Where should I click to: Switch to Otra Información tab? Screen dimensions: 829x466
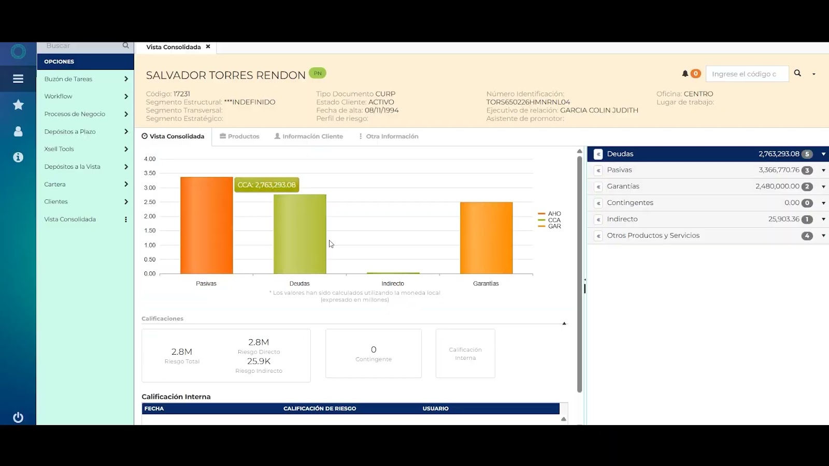pos(389,137)
